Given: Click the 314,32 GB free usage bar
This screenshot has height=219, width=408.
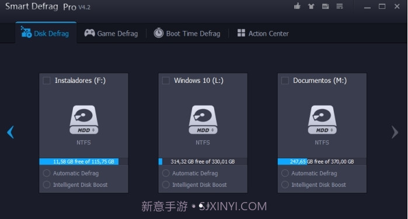Looking at the screenshot, I should (x=203, y=161).
